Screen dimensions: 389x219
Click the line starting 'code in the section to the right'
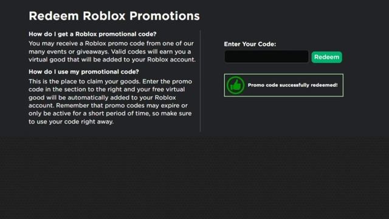pyautogui.click(x=107, y=89)
